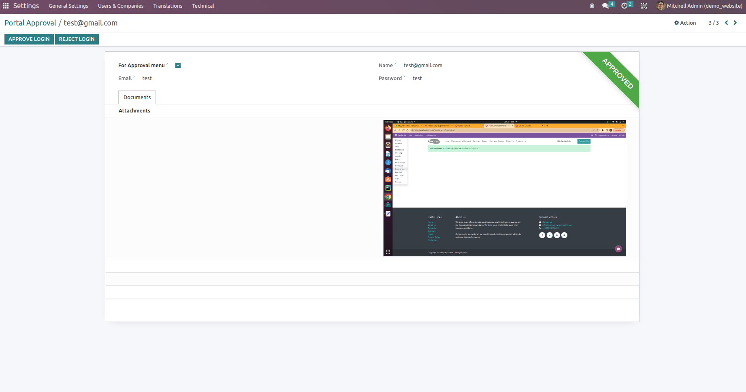Click REJECT LOGIN button

[77, 39]
